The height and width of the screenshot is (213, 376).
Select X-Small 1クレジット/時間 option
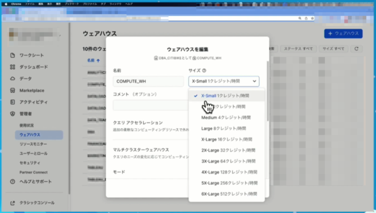(x=227, y=95)
